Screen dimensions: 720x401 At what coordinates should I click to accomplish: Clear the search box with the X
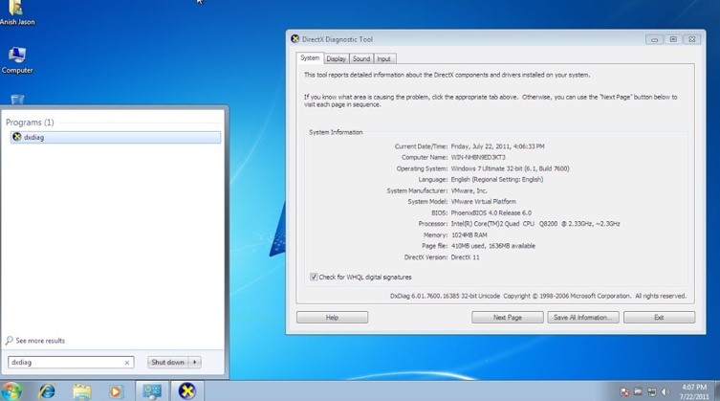[x=127, y=363]
